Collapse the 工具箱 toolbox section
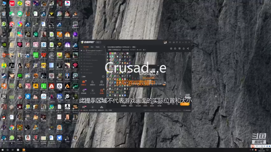 click(x=103, y=77)
